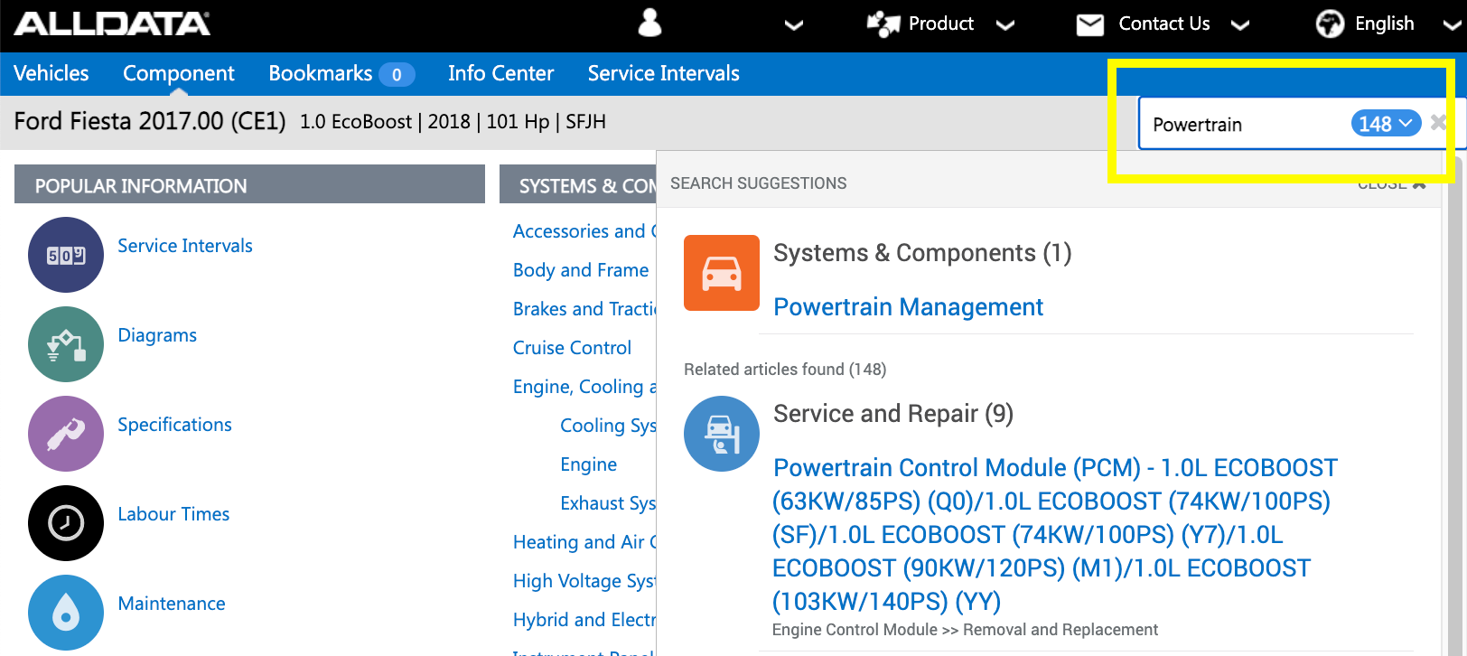
Task: Open the Service Intervals popular link
Action: coord(185,246)
